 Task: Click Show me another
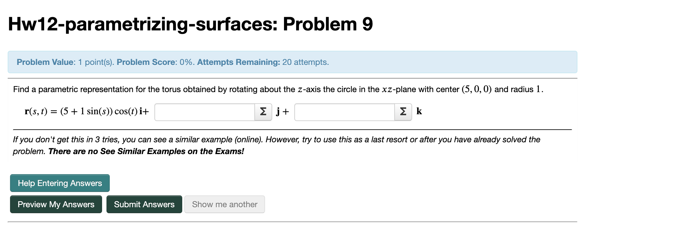[225, 204]
